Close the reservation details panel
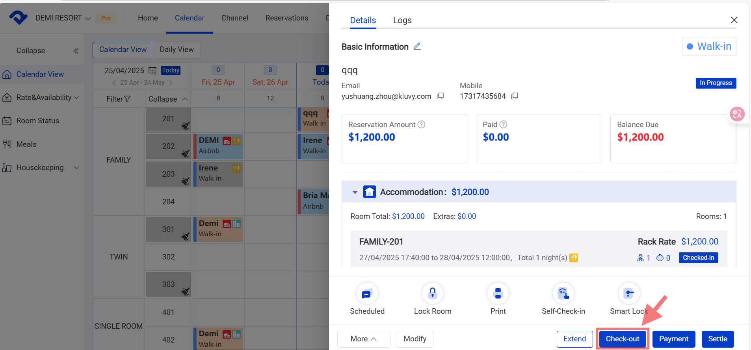 pos(734,20)
